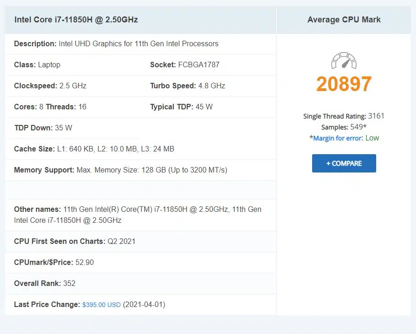Select the Socket FCBGA1787 value
Viewport: 416px width, 334px height.
(198, 65)
